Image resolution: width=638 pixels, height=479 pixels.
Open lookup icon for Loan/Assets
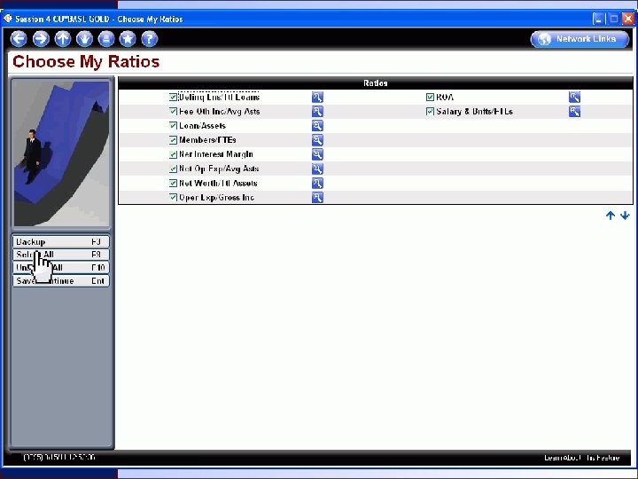317,126
